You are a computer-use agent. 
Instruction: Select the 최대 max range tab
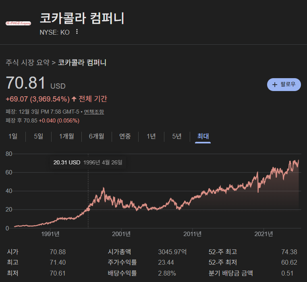(203, 136)
